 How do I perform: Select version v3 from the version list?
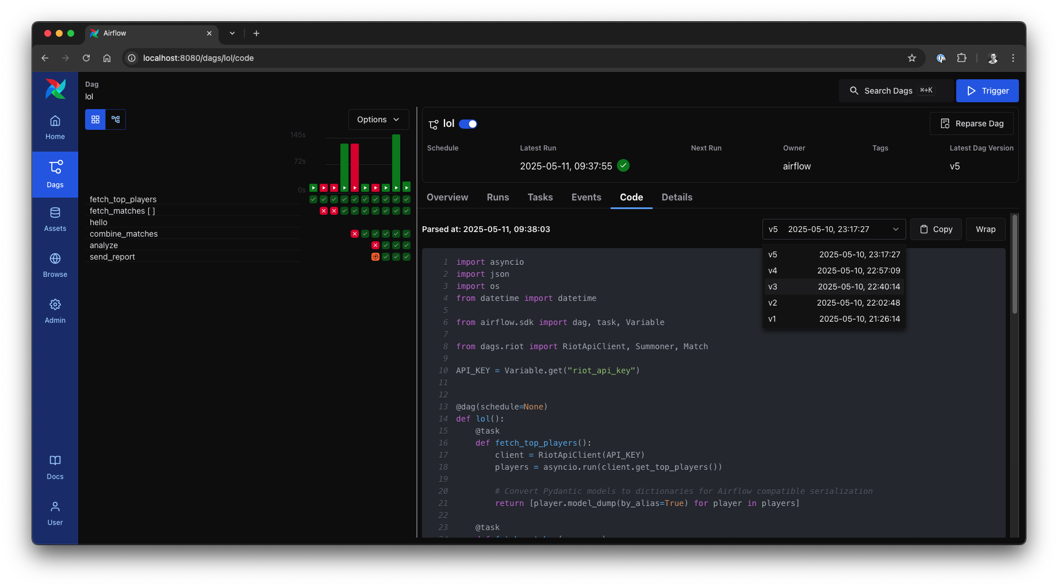point(833,286)
